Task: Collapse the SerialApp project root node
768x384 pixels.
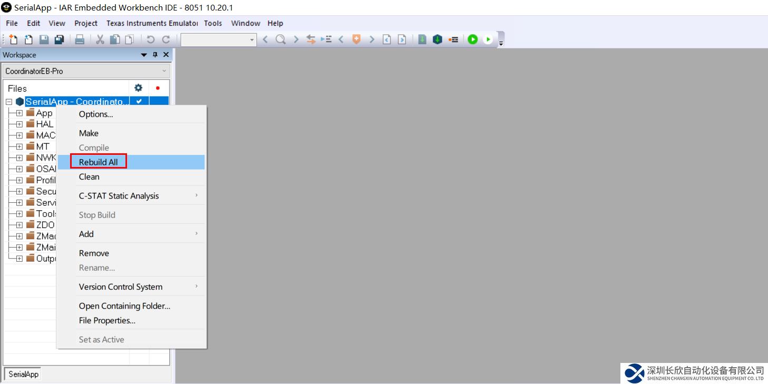Action: 9,102
